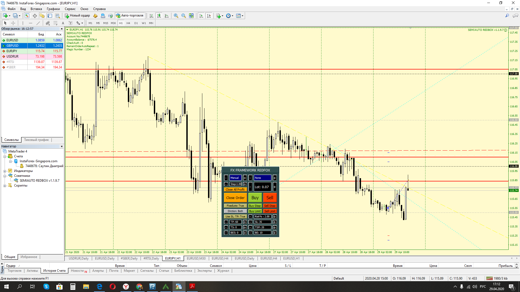This screenshot has width=520, height=292.
Task: Select the equidistant channel tool
Action: point(48,23)
